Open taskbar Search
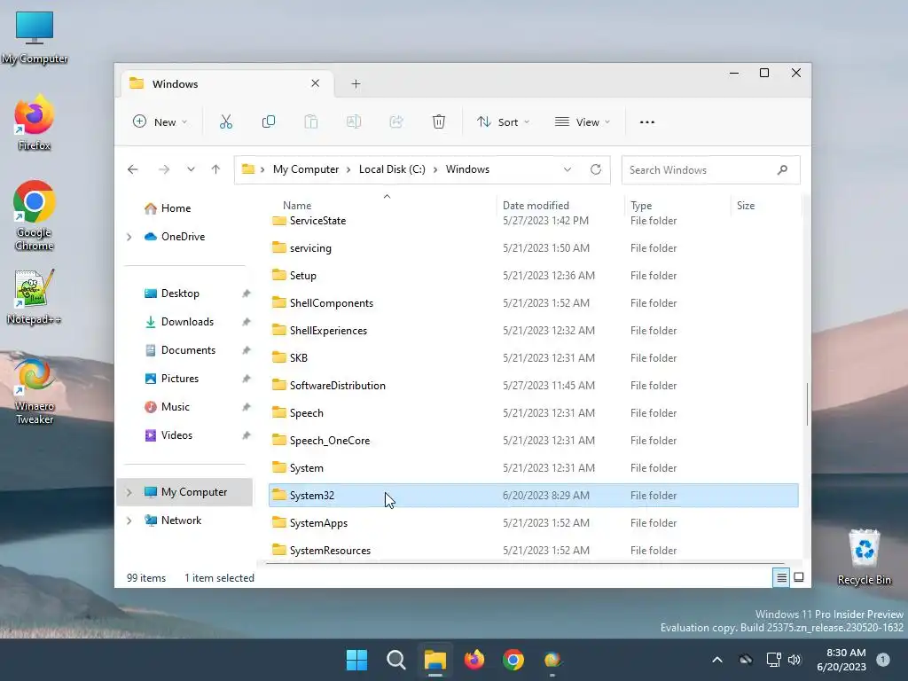 coord(396,660)
